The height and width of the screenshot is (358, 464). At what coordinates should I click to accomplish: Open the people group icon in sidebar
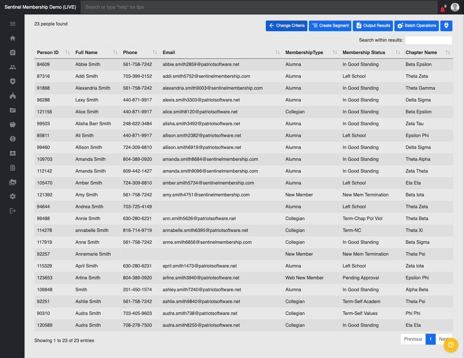coord(12,67)
